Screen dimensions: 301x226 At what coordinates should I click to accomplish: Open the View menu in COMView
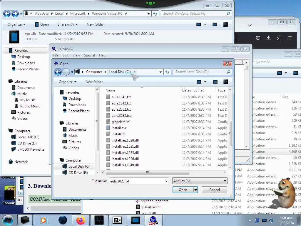point(76,55)
